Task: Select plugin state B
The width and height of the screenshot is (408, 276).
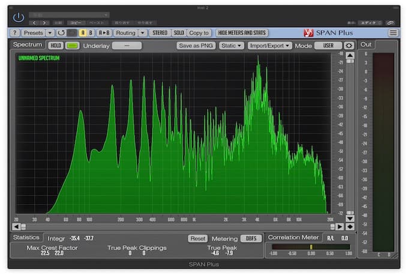Action: click(x=91, y=33)
